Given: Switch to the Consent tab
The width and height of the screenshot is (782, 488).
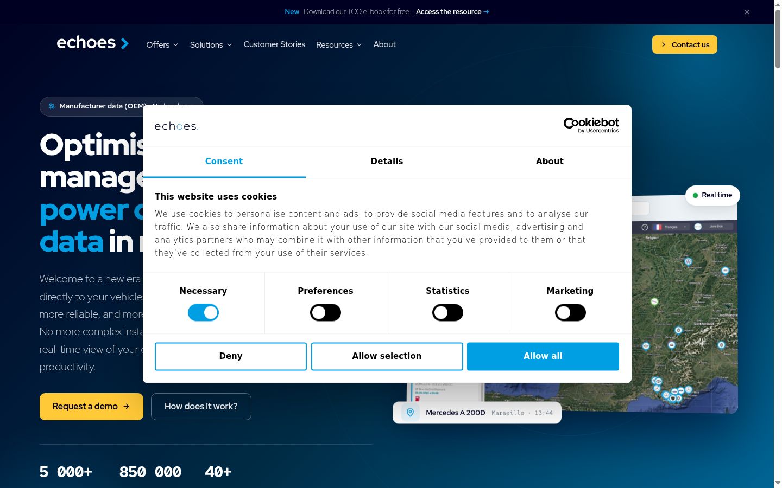Looking at the screenshot, I should 224,162.
